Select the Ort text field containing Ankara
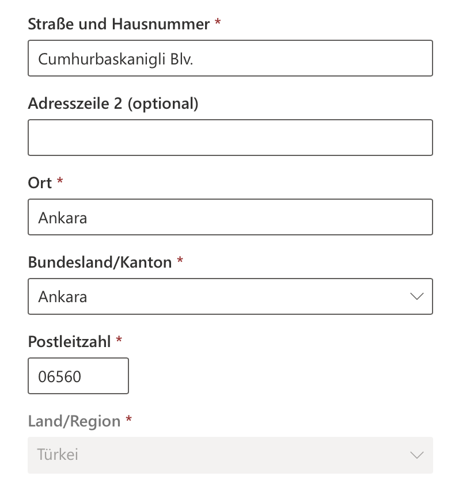The width and height of the screenshot is (455, 480). [230, 217]
